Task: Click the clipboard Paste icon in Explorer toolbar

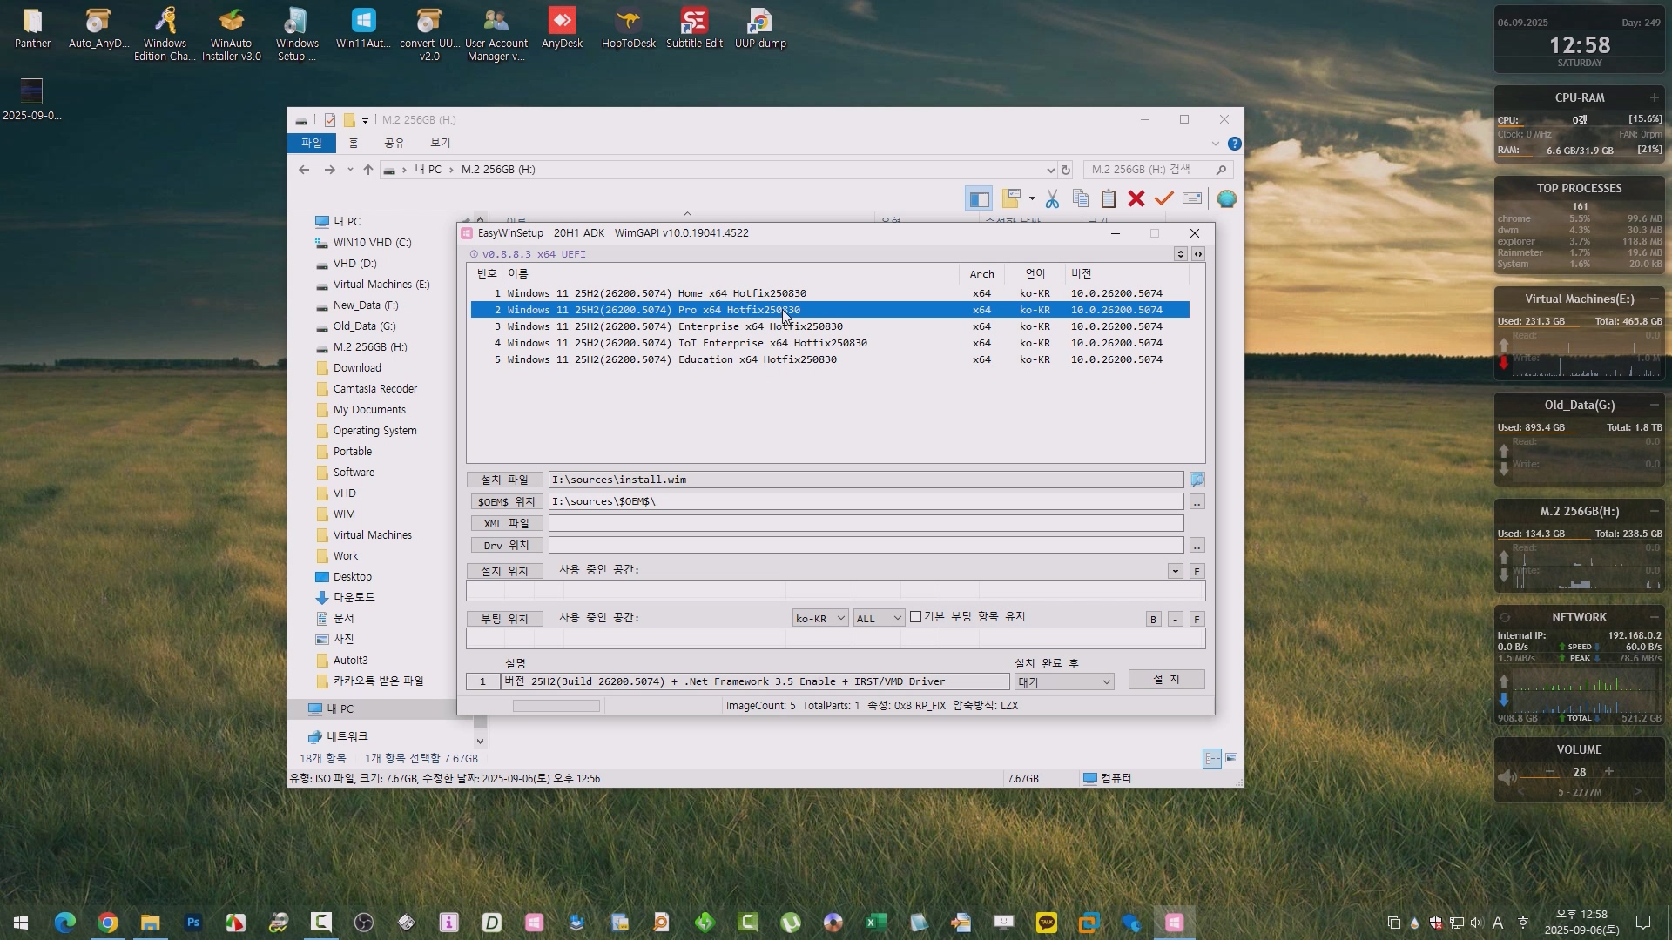Action: [1109, 199]
